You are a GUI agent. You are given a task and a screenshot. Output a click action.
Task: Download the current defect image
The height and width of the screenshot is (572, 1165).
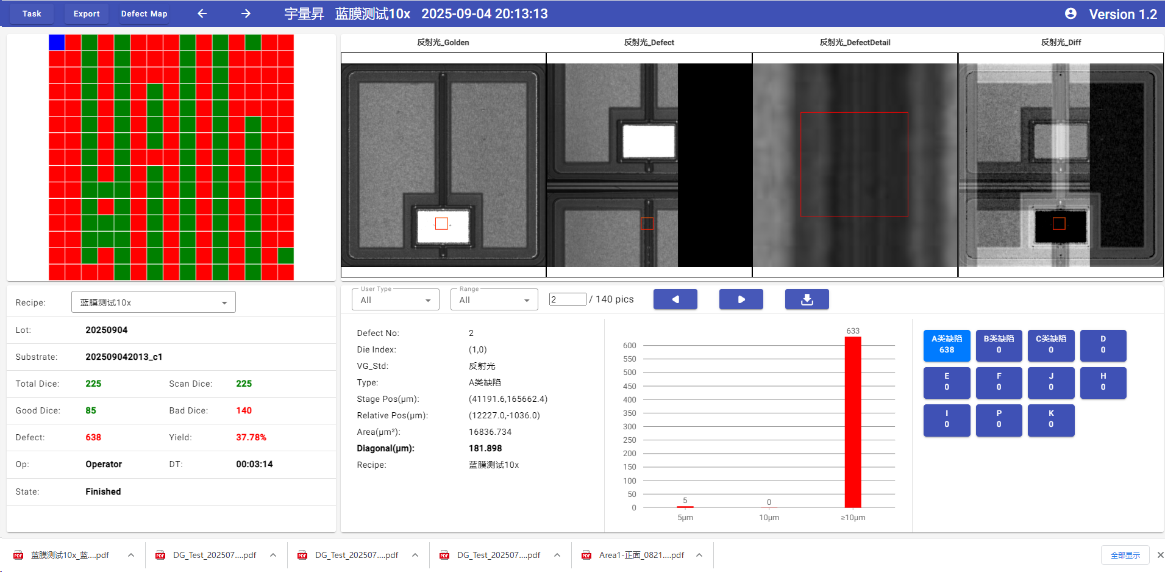coord(807,299)
